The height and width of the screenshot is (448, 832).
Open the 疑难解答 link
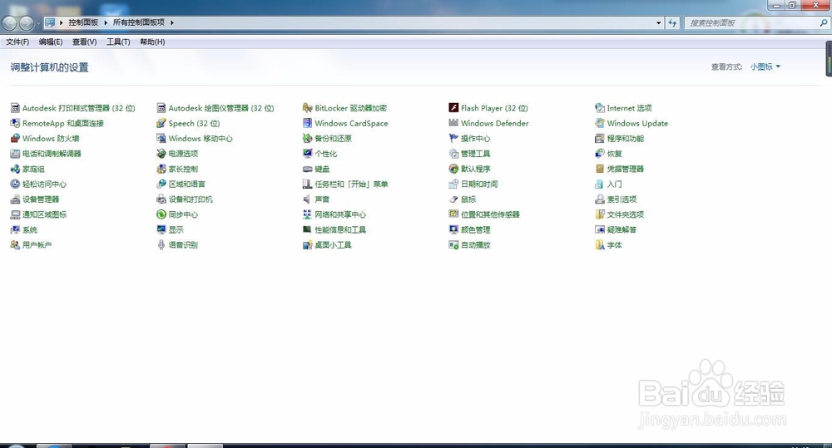[x=622, y=229]
